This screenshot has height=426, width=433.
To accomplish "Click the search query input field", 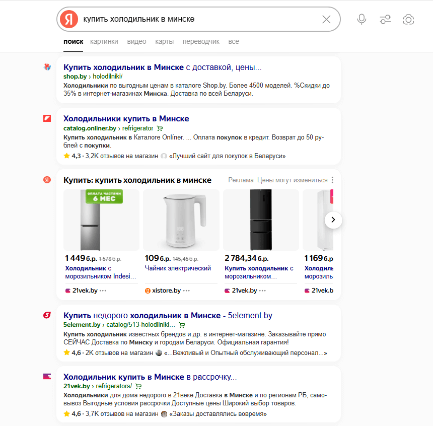I will coord(199,19).
